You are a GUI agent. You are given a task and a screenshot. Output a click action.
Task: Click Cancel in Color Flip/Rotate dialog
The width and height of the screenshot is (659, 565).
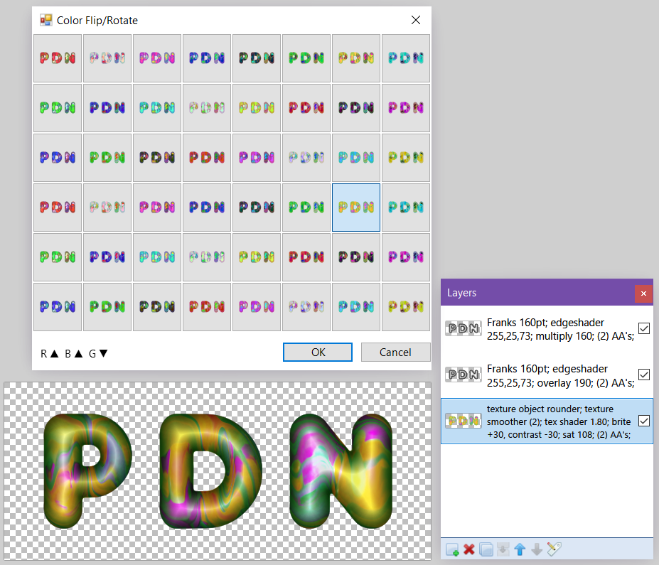395,352
